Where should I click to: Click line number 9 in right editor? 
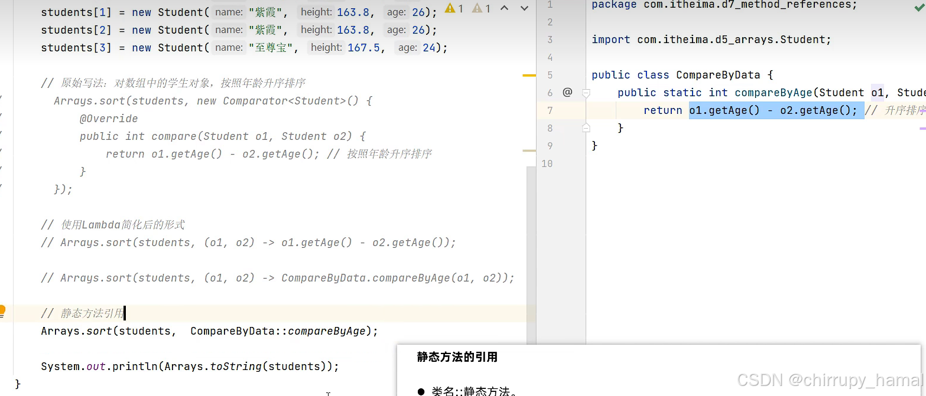point(550,146)
